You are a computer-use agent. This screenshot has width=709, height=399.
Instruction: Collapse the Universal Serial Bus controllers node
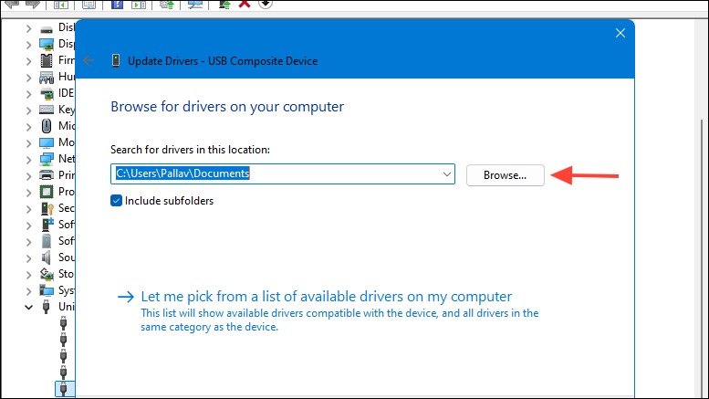click(x=28, y=307)
